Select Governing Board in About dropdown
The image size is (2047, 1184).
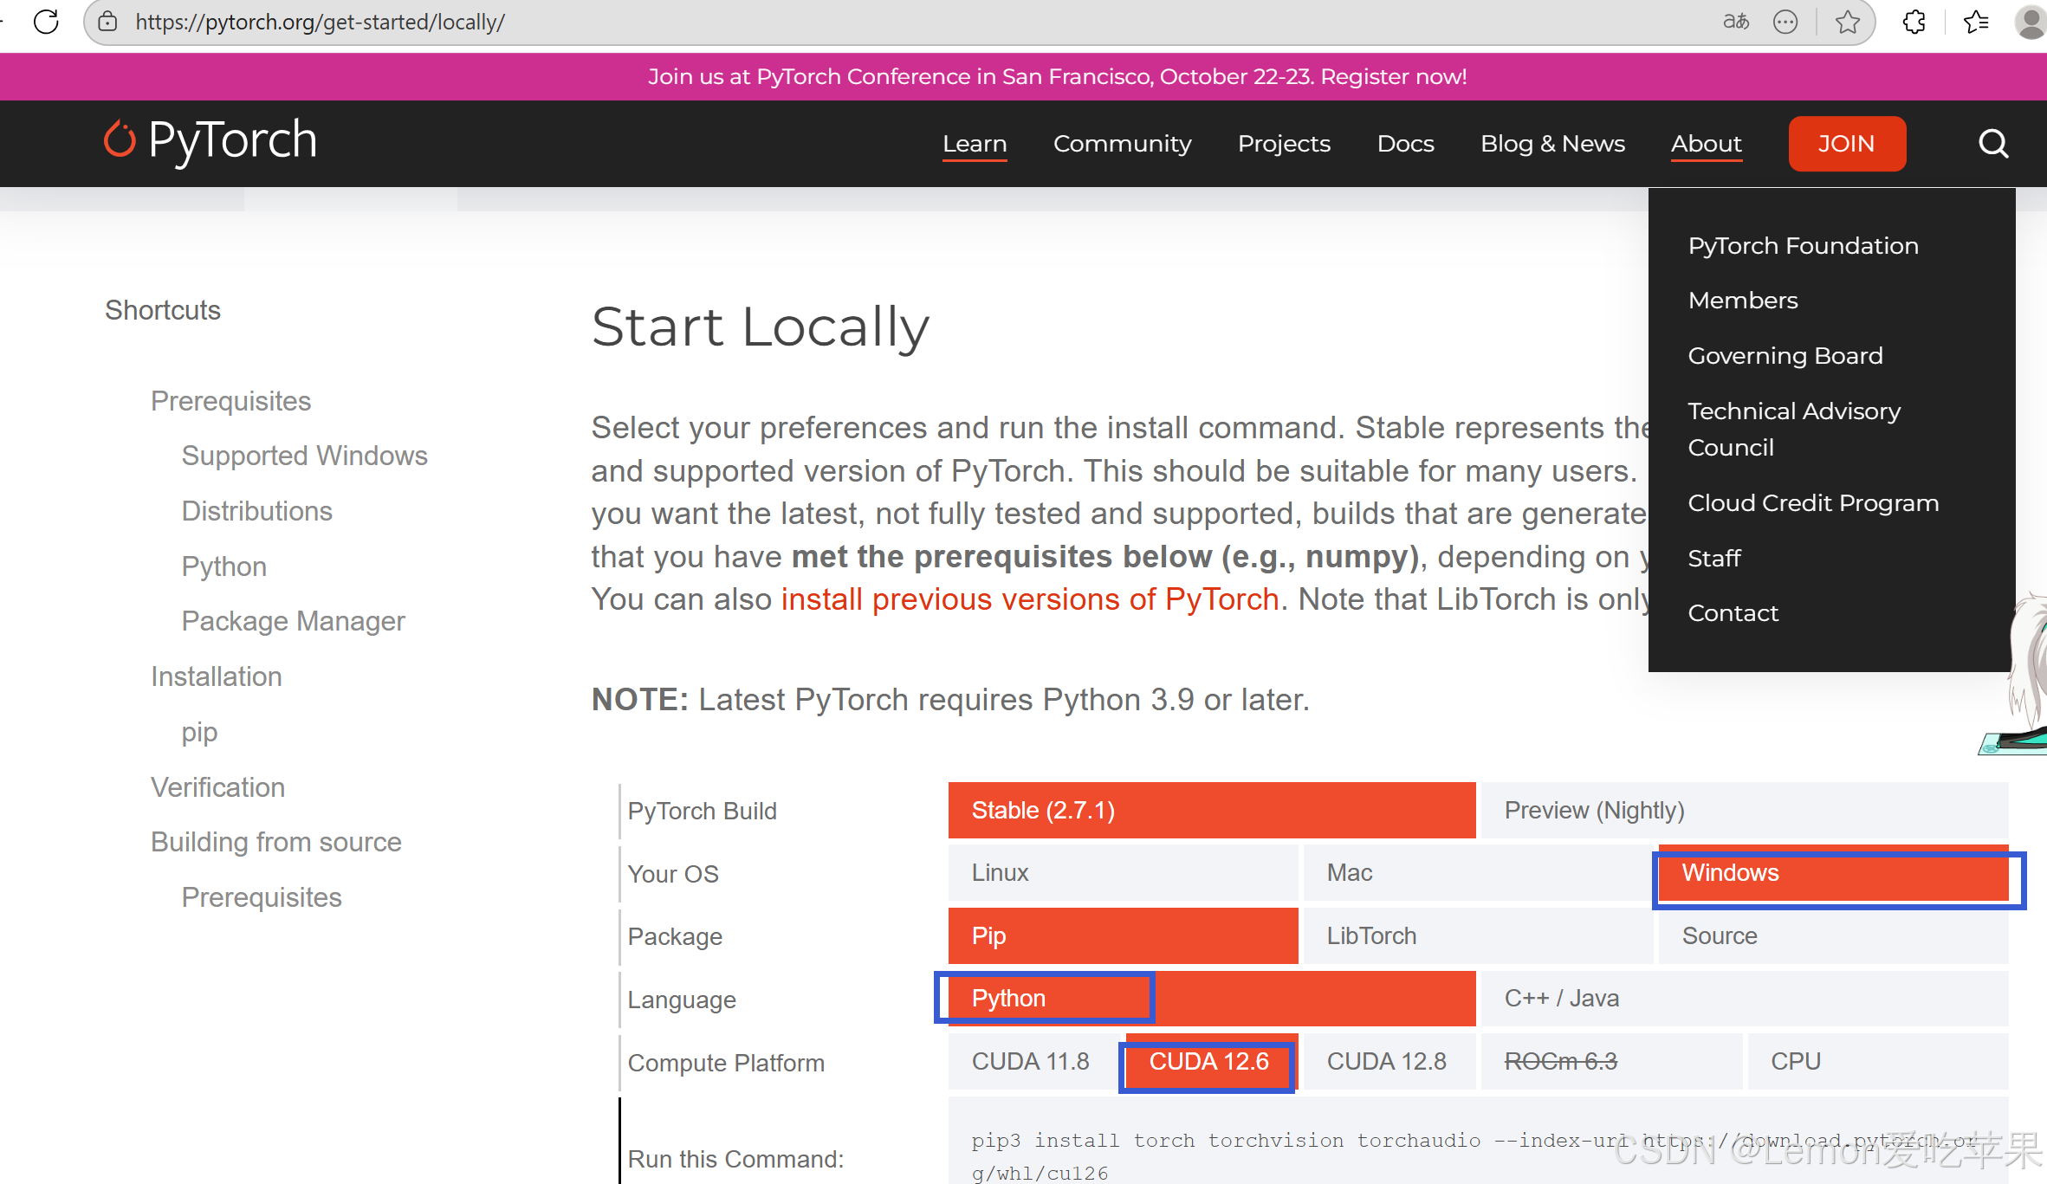[1785, 356]
